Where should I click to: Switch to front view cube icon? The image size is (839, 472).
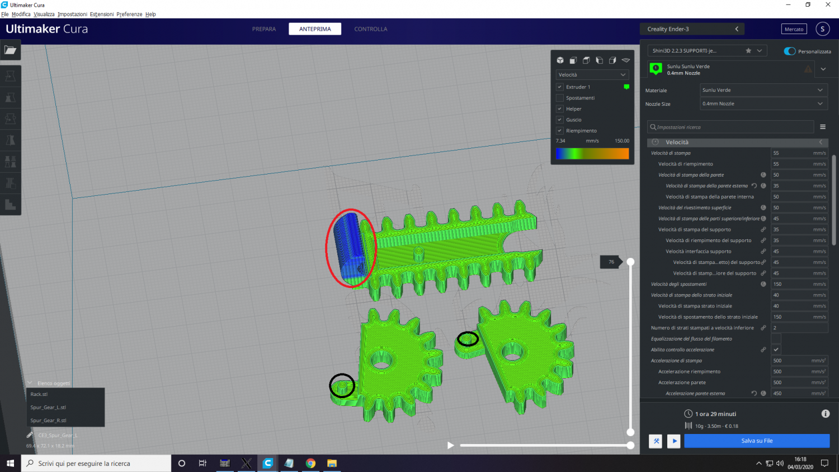(x=573, y=60)
